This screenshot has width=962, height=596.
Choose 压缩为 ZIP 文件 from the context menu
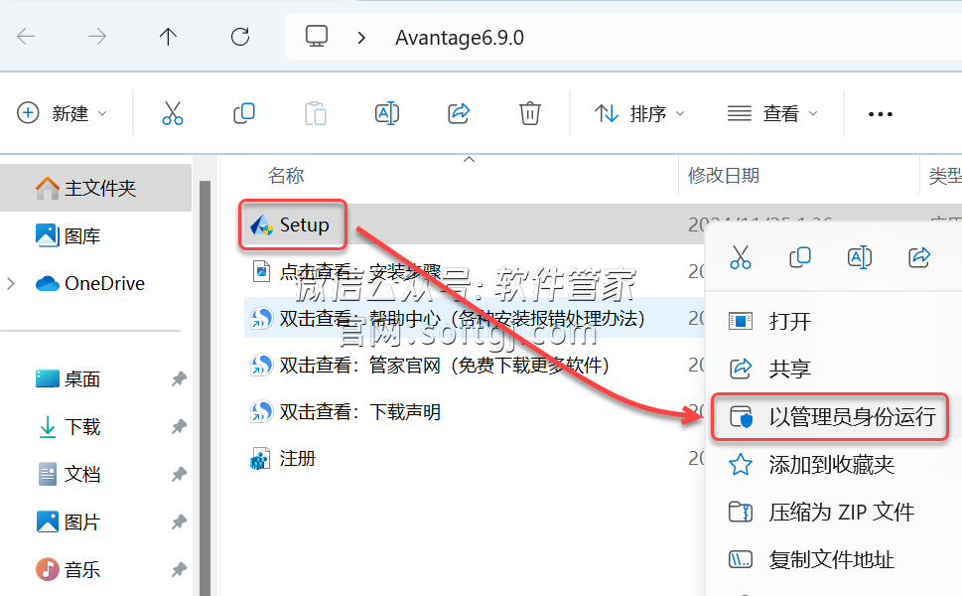821,512
